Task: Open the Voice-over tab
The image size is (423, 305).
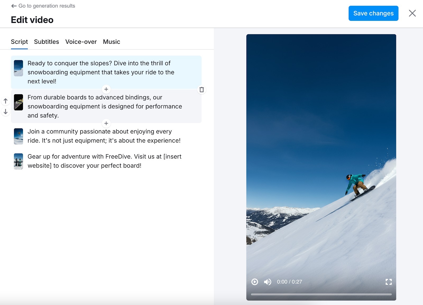Action: (x=81, y=42)
